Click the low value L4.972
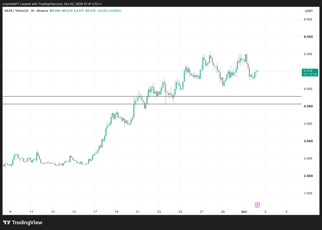The width and height of the screenshot is (322, 230). point(79,11)
